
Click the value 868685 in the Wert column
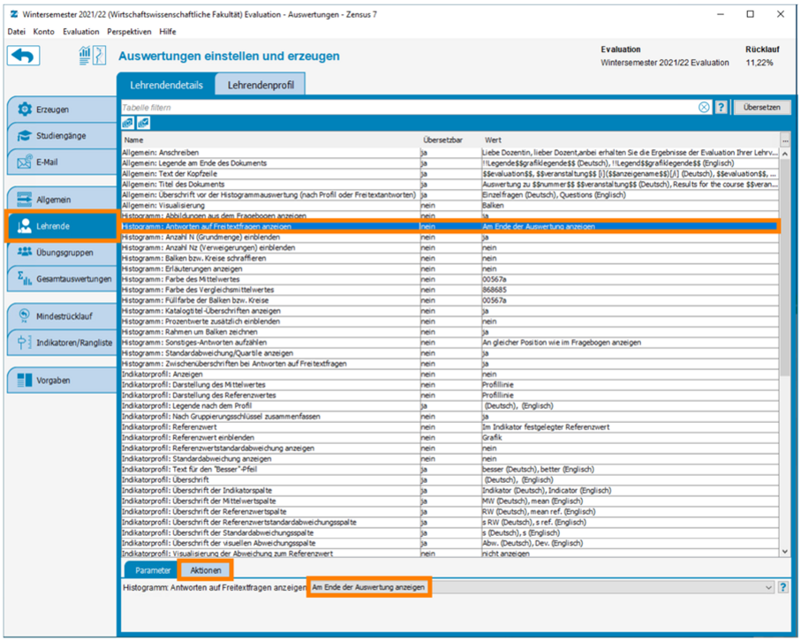pyautogui.click(x=495, y=290)
